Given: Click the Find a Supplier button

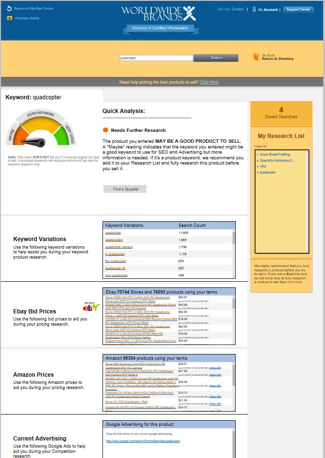Looking at the screenshot, I should [x=125, y=189].
